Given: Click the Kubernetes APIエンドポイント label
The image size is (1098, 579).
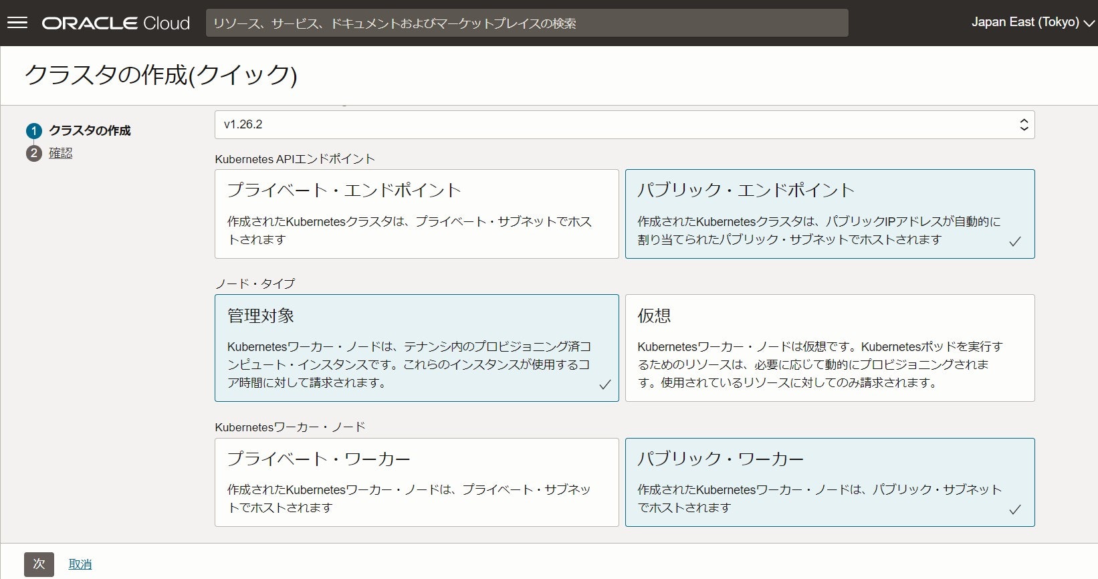Looking at the screenshot, I should pyautogui.click(x=295, y=159).
